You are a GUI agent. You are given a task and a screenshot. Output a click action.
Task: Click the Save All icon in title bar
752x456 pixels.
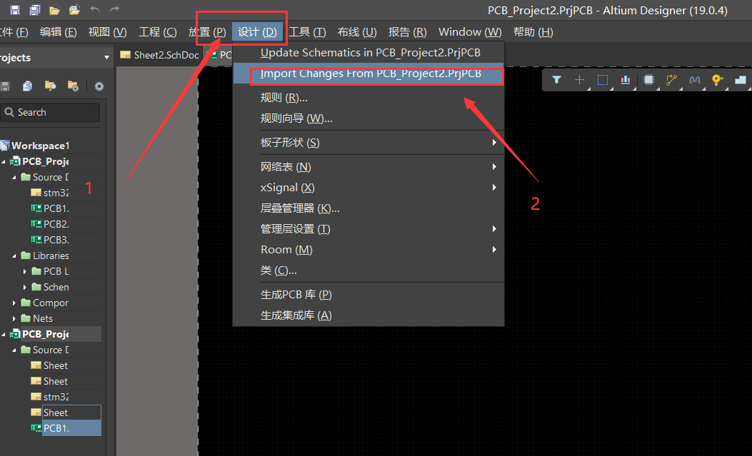(34, 9)
